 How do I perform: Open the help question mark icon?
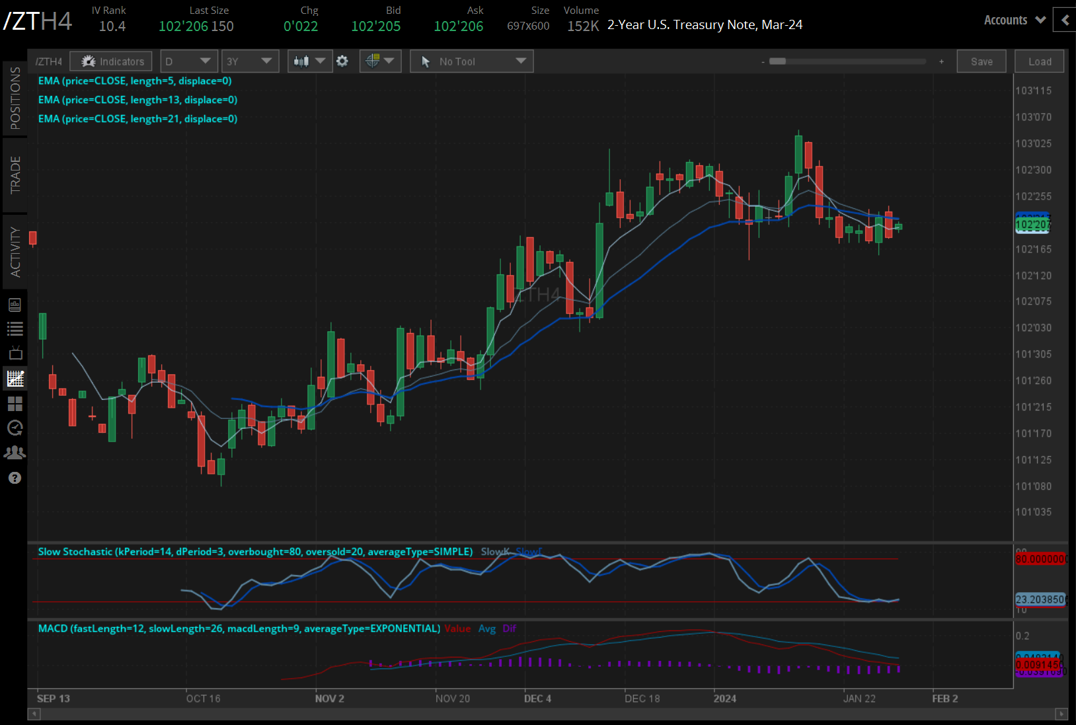[x=15, y=477]
